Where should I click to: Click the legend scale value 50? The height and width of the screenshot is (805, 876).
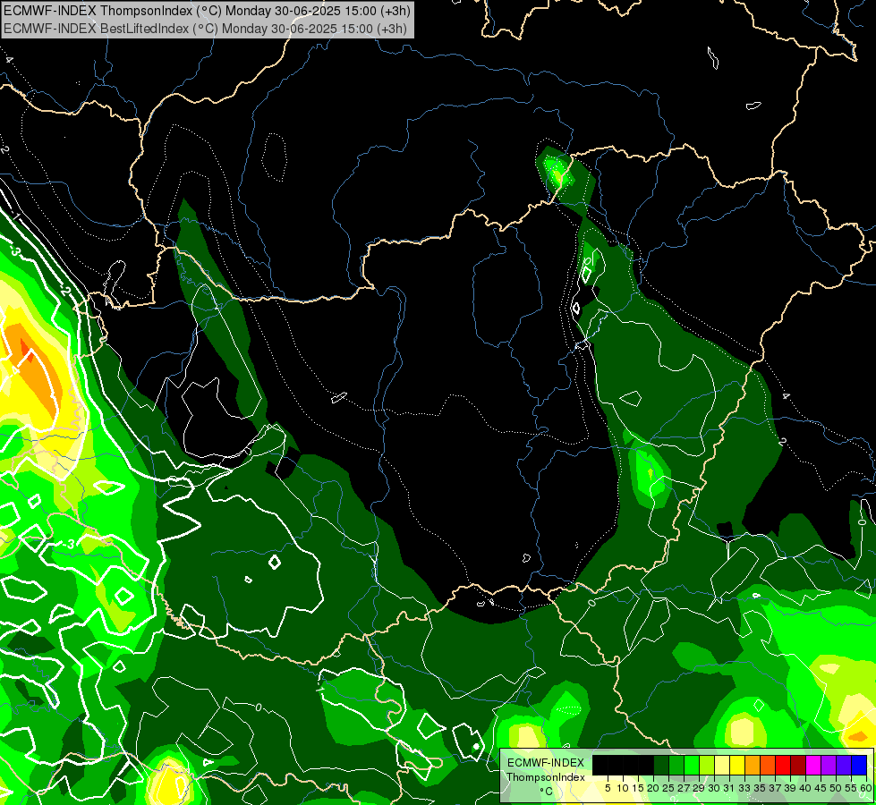click(835, 788)
